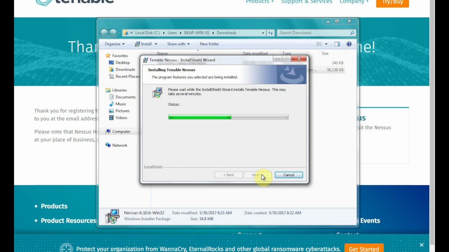Open Company menu on Tenable site
This screenshot has height=252, width=449.
point(354,2)
